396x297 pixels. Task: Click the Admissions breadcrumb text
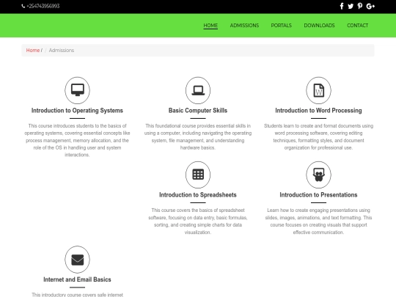62,51
